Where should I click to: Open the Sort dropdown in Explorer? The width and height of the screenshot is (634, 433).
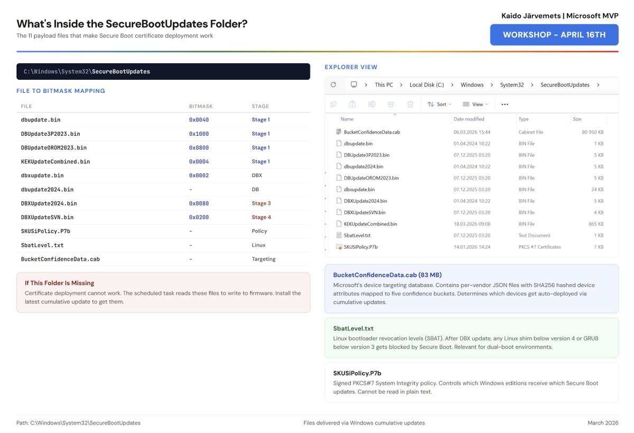click(x=440, y=104)
